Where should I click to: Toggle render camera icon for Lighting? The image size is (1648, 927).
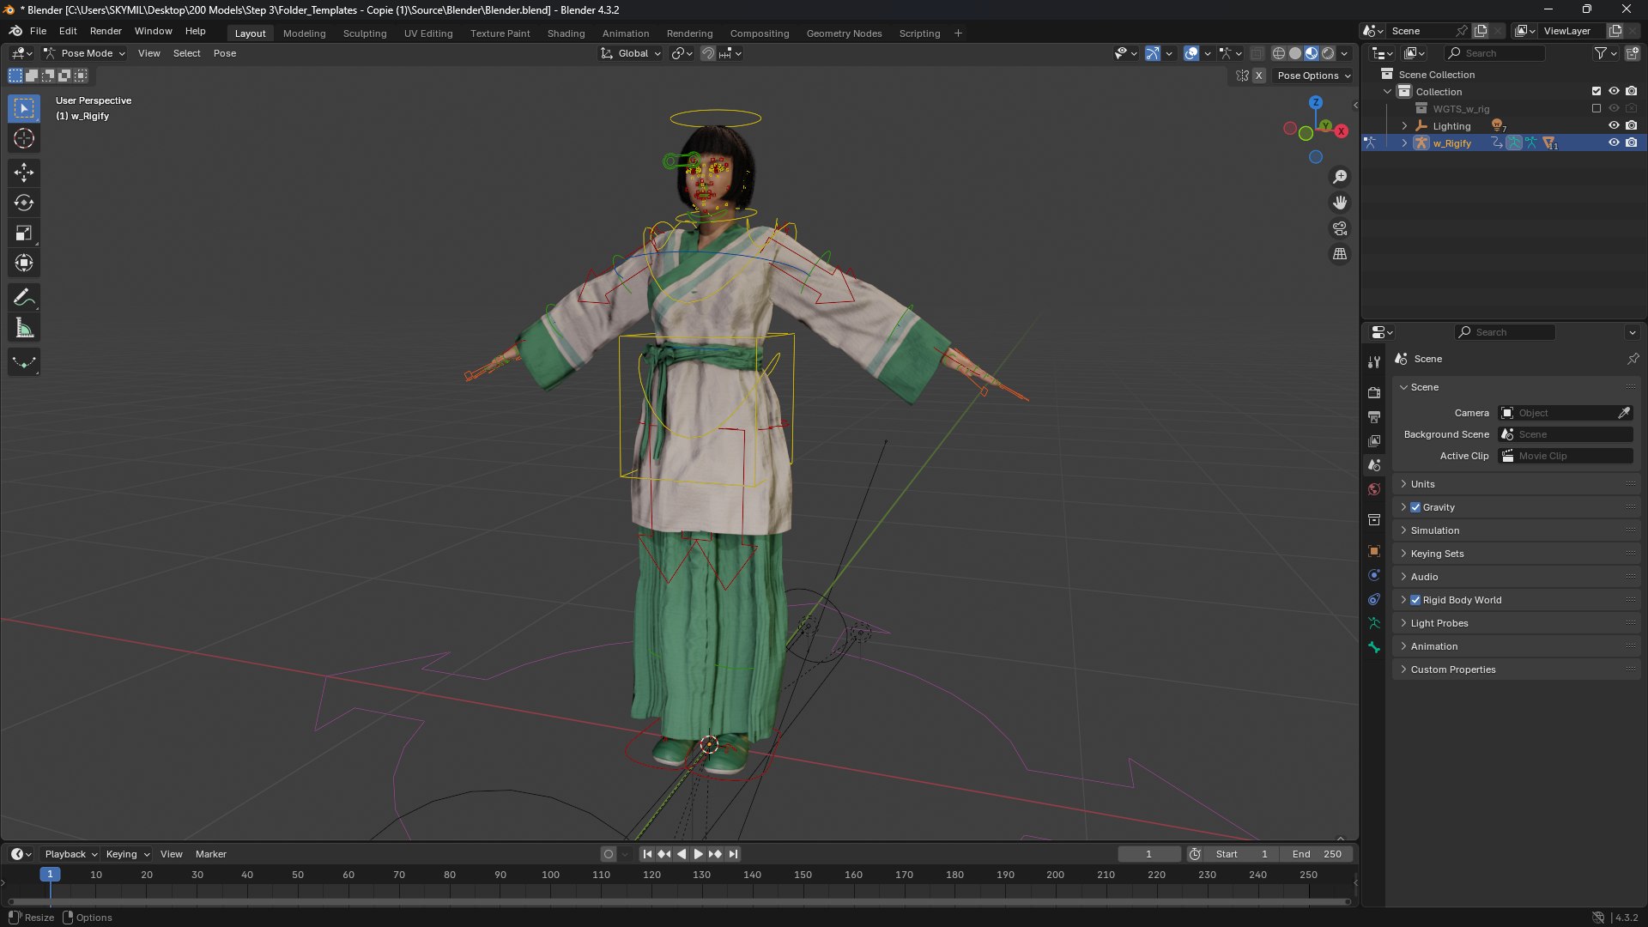[x=1631, y=126]
